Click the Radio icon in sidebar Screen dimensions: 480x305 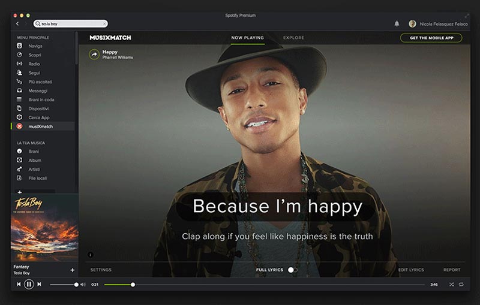(19, 64)
